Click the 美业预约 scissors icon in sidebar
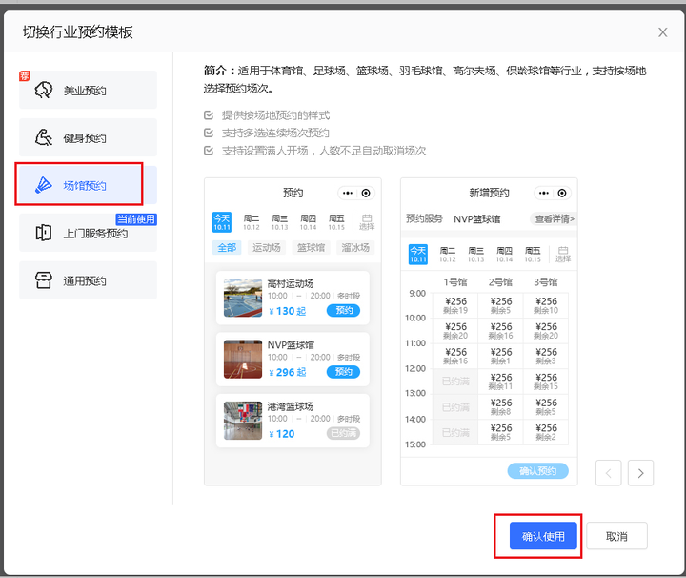 (x=44, y=90)
